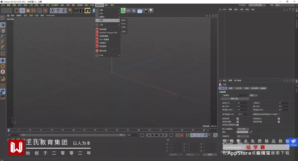Image resolution: width=298 pixels, height=161 pixels.
Task: Toggle the X axis lock
Action: click(52, 11)
